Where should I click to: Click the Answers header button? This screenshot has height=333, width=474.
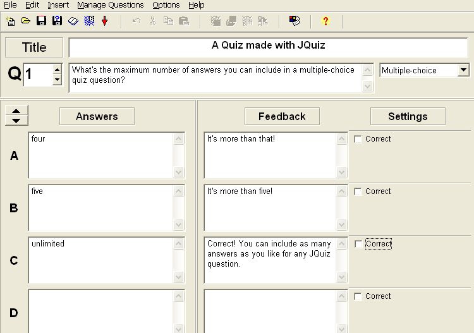[97, 116]
